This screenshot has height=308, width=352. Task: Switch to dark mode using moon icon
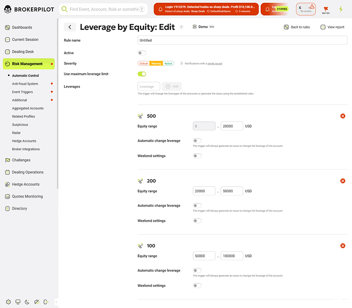[27, 302]
